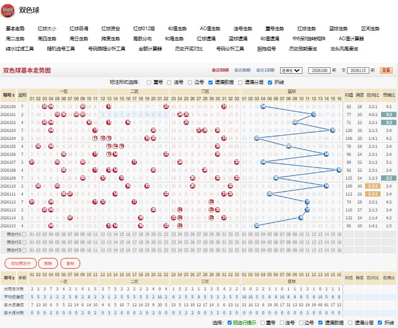This screenshot has height=328, width=398.
Task: Focus the start period field 2026100
Action: click(319, 70)
